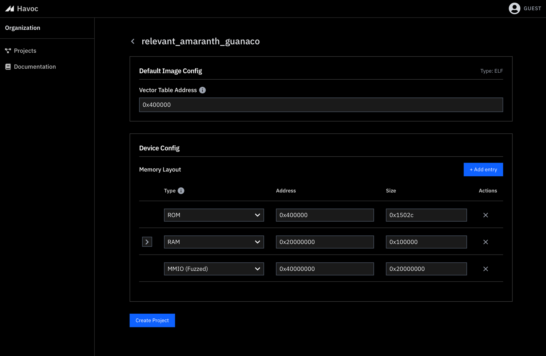Image resolution: width=546 pixels, height=356 pixels.
Task: Remove the ROM memory entry
Action: pyautogui.click(x=485, y=215)
